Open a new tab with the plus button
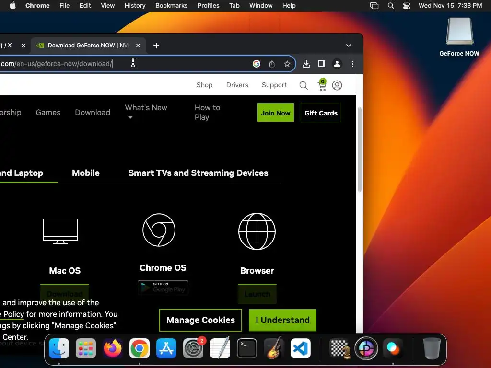The width and height of the screenshot is (491, 368). pyautogui.click(x=156, y=46)
